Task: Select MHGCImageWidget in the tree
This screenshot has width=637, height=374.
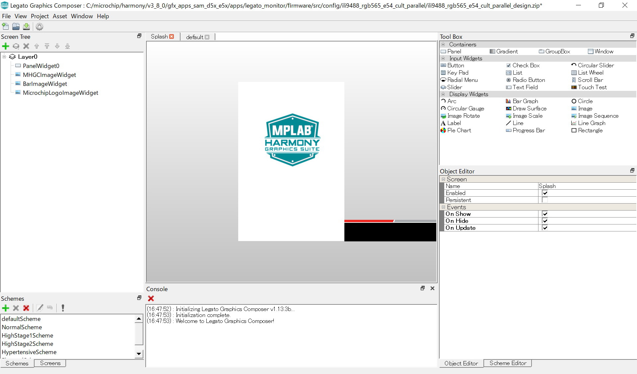Action: click(49, 75)
